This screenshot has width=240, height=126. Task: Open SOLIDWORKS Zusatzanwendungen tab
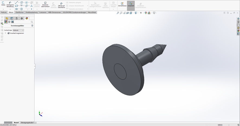pyautogui.click(x=74, y=12)
